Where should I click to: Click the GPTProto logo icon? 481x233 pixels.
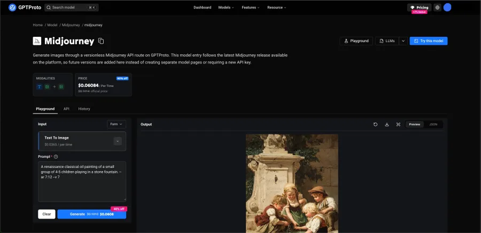(x=12, y=7)
